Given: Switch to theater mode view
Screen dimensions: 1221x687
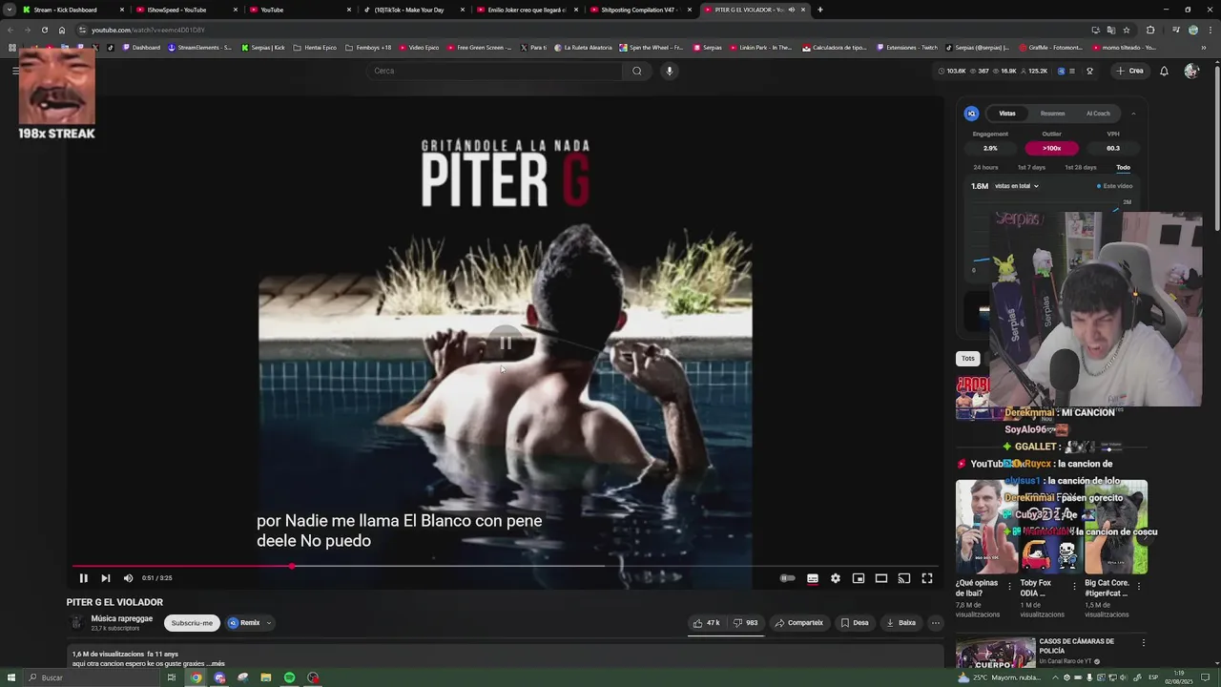Looking at the screenshot, I should point(881,578).
